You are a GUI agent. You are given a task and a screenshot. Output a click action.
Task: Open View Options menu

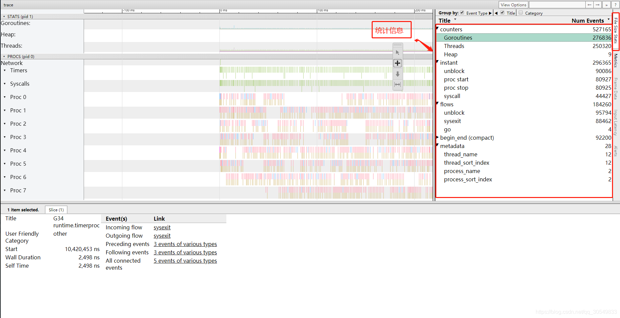point(513,5)
